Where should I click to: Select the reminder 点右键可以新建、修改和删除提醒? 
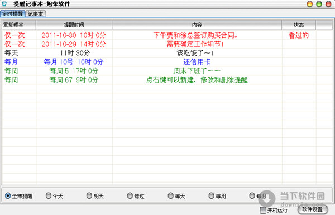[x=197, y=80]
